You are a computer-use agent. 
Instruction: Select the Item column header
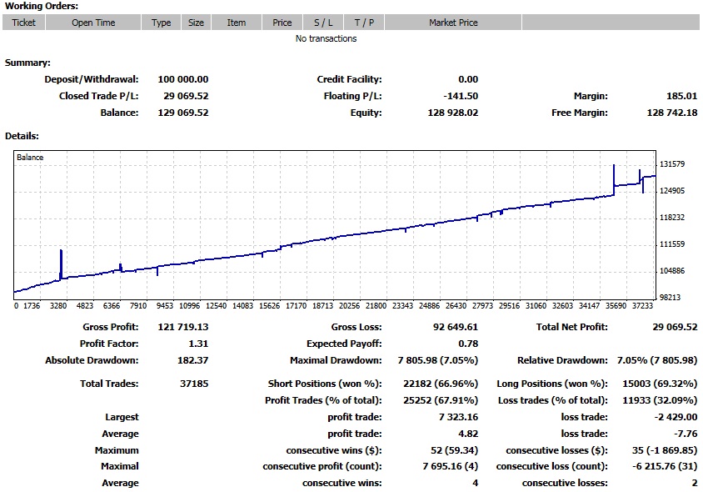pyautogui.click(x=237, y=23)
